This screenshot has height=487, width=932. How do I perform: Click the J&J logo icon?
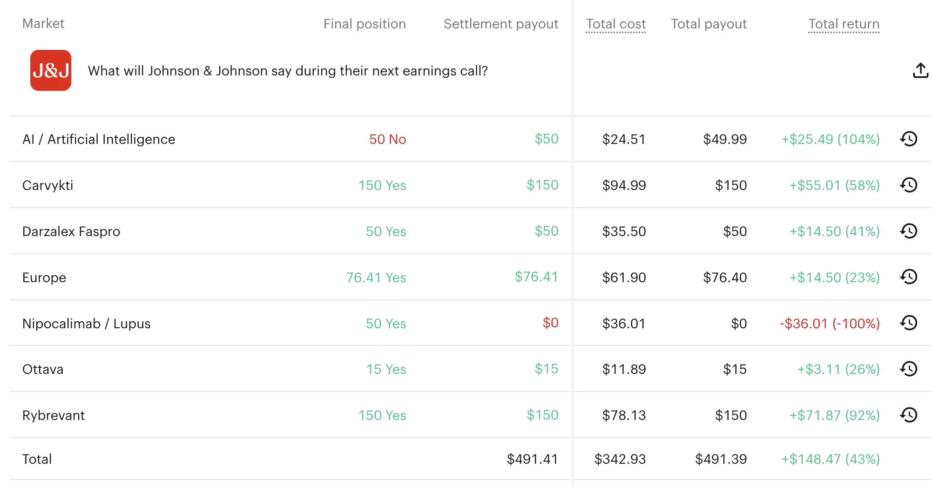coord(50,71)
